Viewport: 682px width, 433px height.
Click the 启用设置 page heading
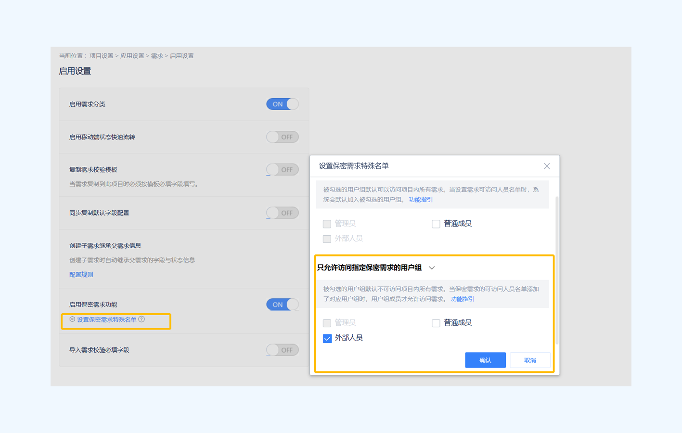(x=75, y=71)
